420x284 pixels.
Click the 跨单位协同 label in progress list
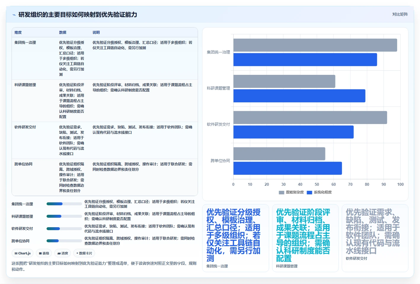point(20,241)
